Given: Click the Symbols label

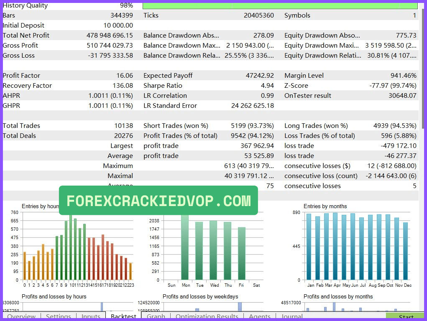Looking at the screenshot, I should (297, 15).
